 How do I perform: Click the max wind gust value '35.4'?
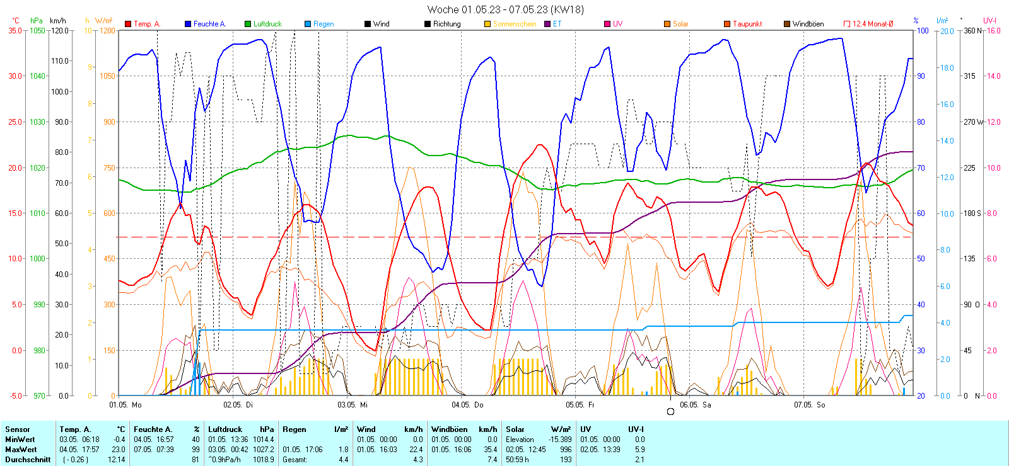point(491,450)
